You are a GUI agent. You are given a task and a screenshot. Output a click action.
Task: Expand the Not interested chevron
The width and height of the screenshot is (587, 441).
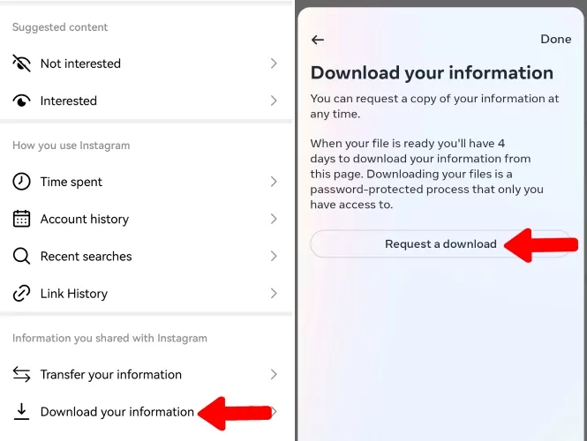click(x=274, y=64)
